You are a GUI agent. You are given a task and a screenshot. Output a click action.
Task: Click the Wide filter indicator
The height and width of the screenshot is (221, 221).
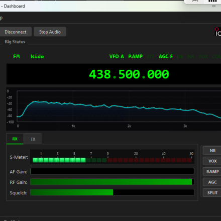(x=37, y=56)
